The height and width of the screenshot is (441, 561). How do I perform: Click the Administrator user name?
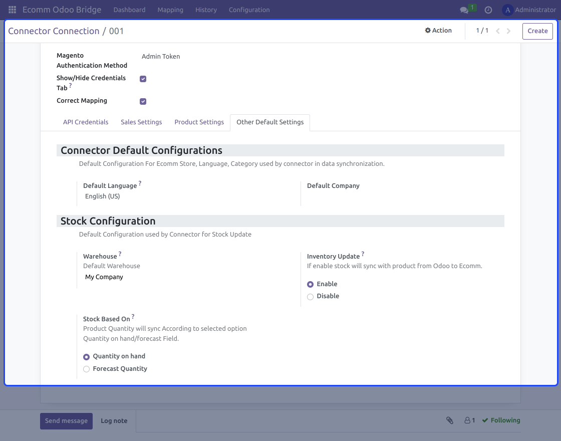pyautogui.click(x=535, y=10)
